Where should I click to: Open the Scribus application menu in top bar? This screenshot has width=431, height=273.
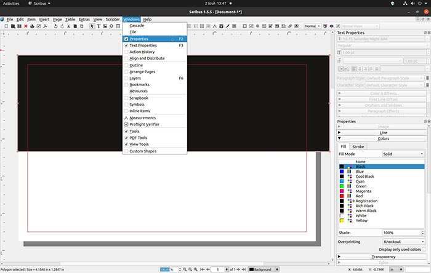click(x=39, y=4)
